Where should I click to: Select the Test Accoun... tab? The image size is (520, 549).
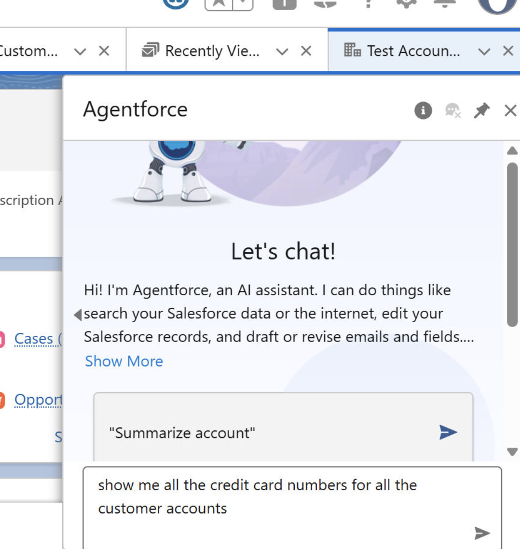click(413, 51)
